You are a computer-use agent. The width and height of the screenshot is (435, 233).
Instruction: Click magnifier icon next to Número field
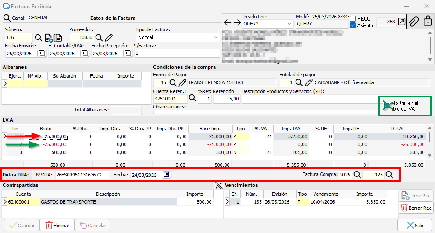click(x=39, y=37)
